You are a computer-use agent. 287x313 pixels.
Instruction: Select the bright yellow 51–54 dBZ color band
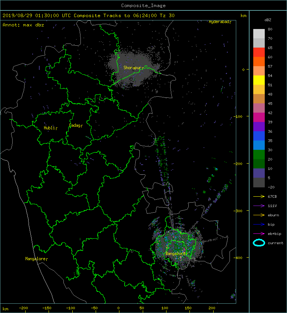coord(259,80)
